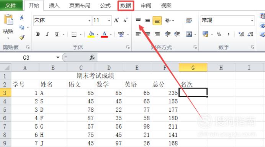Image resolution: width=265 pixels, height=147 pixels.
Task: Switch to the 插入 tab
Action: tap(54, 5)
